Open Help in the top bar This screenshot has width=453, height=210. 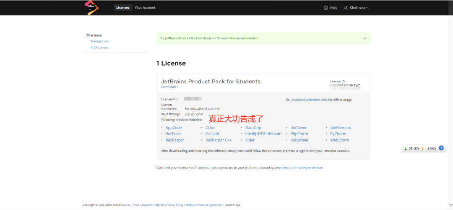(334, 8)
